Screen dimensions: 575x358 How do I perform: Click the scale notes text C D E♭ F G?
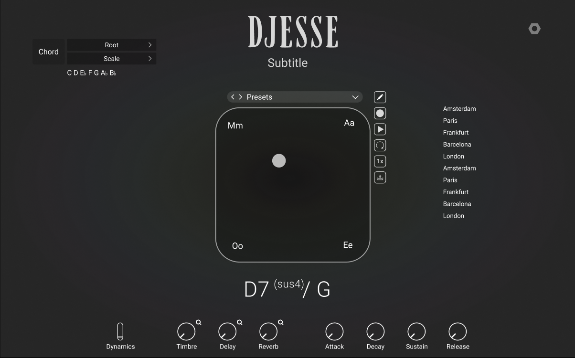pyautogui.click(x=92, y=73)
